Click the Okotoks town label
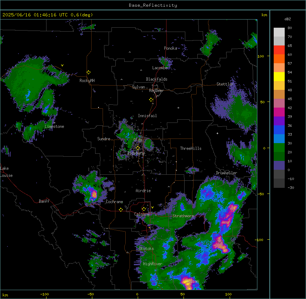Screen dimensions: 306x299 coord(146,249)
